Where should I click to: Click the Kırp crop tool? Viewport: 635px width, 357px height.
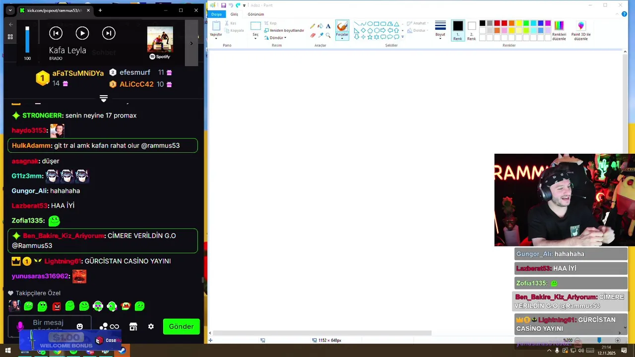click(270, 23)
